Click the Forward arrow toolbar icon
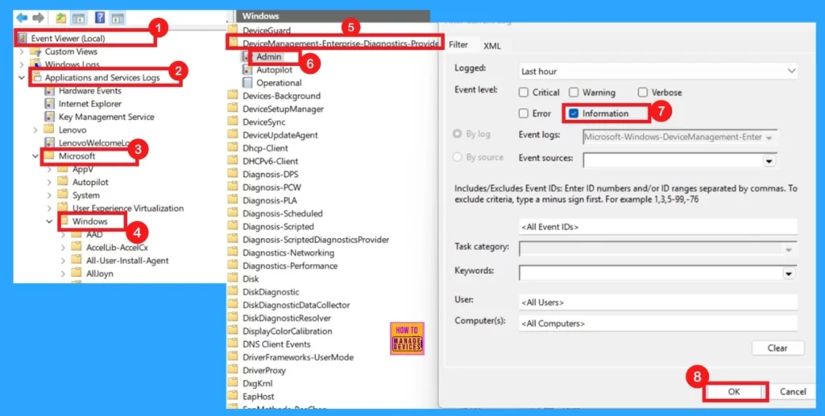This screenshot has width=825, height=416. tap(38, 18)
